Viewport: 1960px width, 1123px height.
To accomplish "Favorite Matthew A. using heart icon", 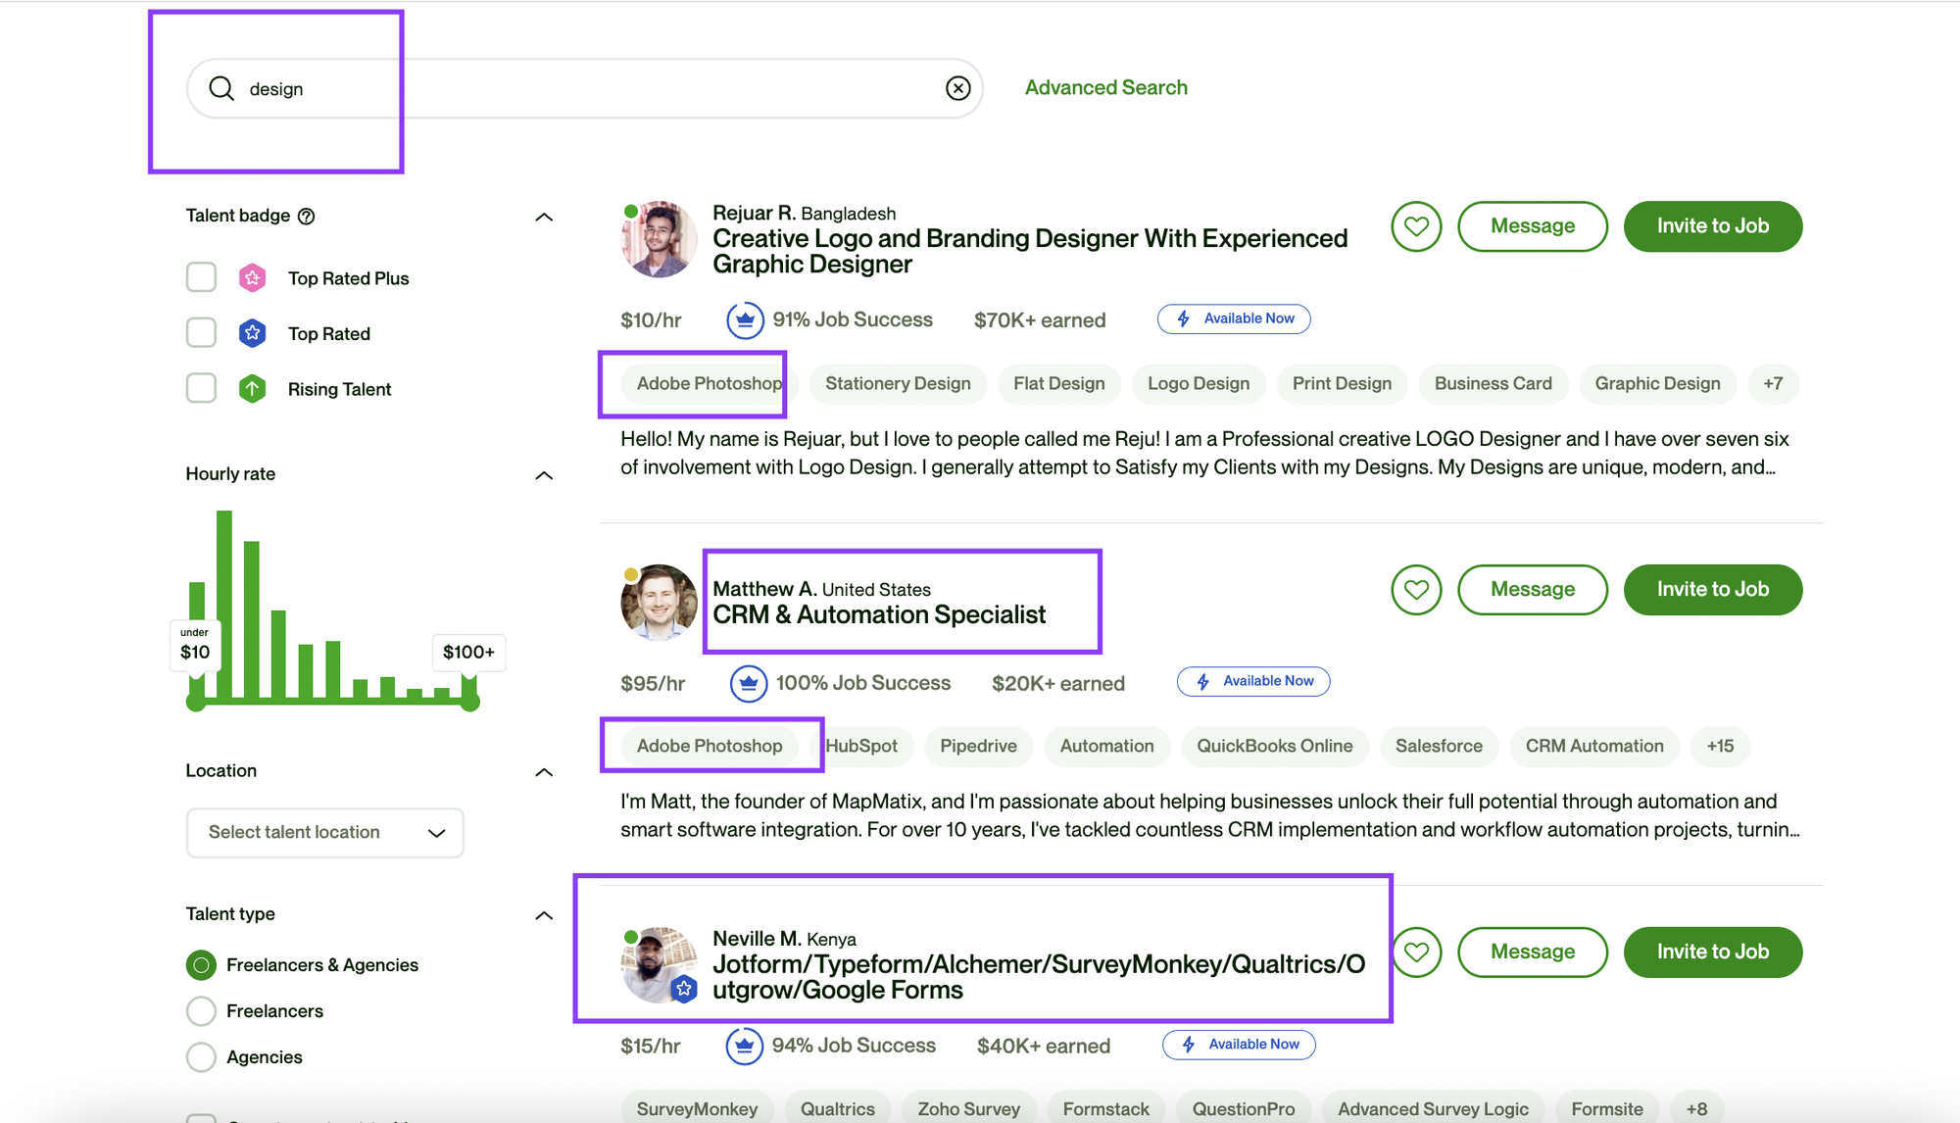I will [1416, 590].
